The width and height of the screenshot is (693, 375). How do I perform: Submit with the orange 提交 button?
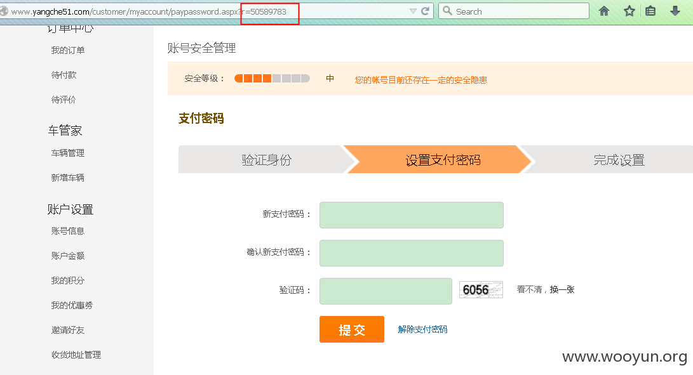[352, 329]
